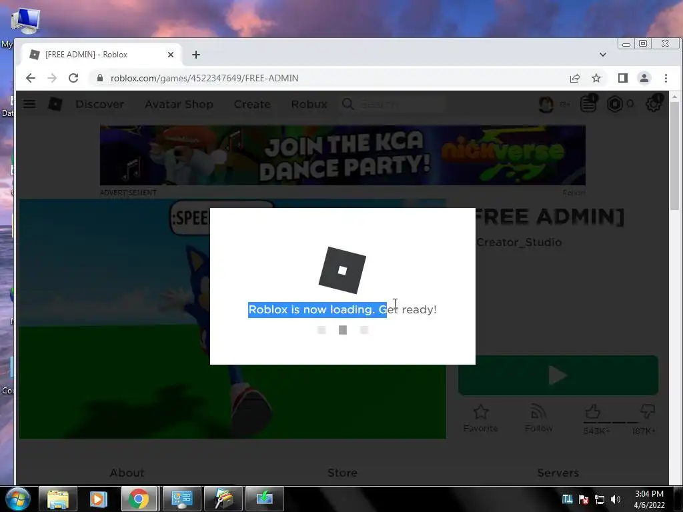
Task: Reload the Roblox page
Action: click(x=73, y=78)
